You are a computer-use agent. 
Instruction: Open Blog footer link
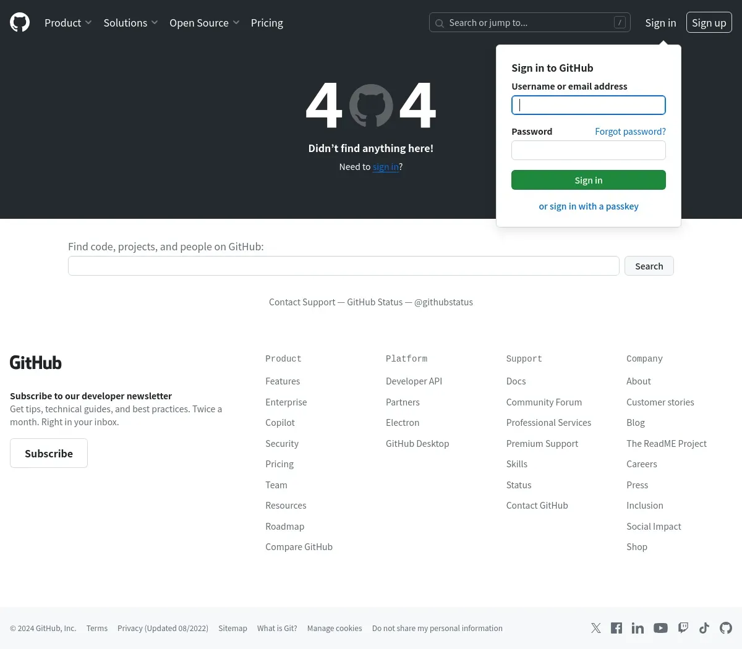point(636,423)
